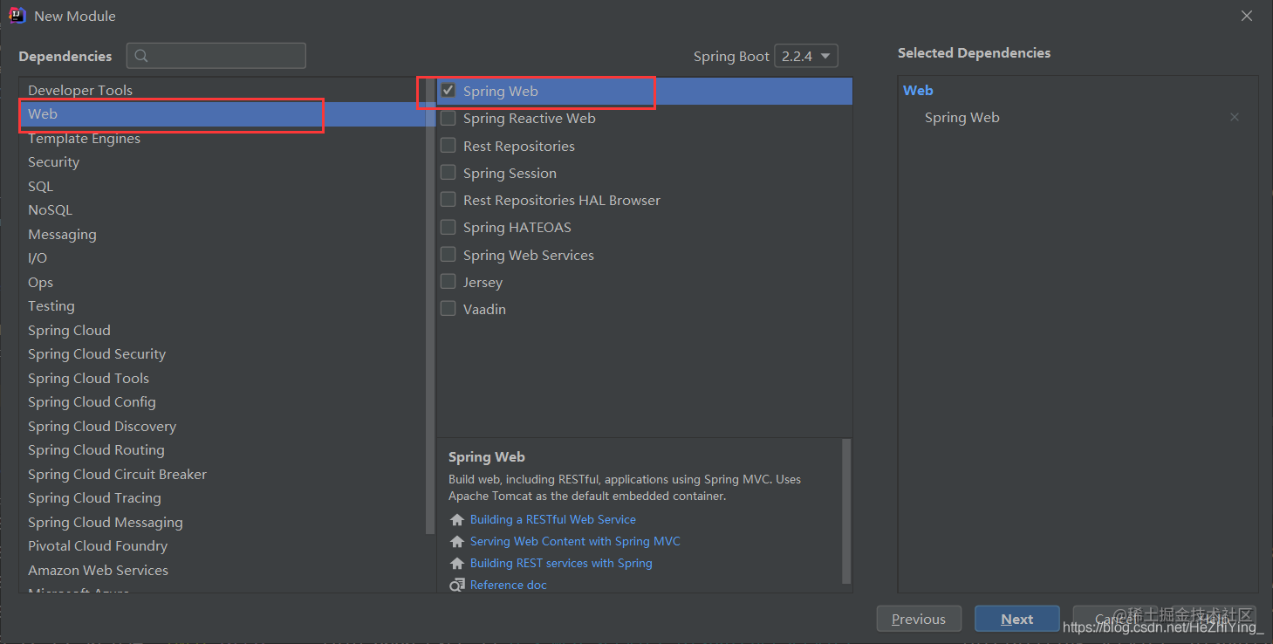This screenshot has height=644, width=1273.
Task: Open the Developer Tools category
Action: 80,90
